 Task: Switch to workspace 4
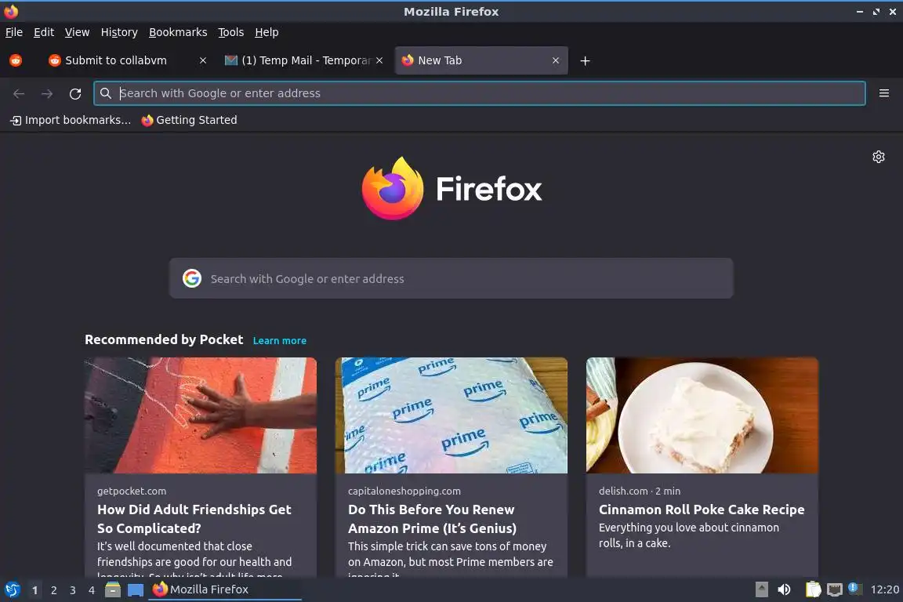pyautogui.click(x=91, y=590)
